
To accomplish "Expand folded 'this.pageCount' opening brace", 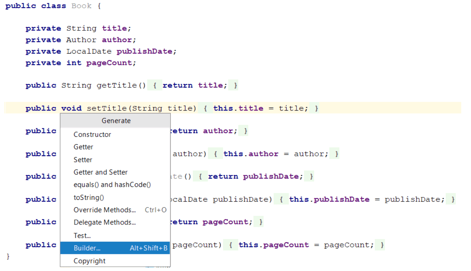I will (230, 245).
